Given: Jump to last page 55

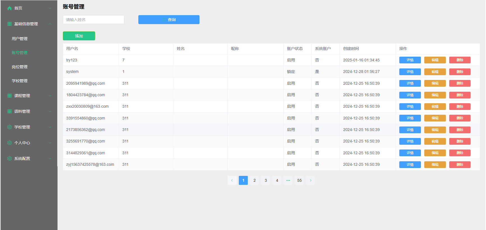Looking at the screenshot, I should 299,180.
